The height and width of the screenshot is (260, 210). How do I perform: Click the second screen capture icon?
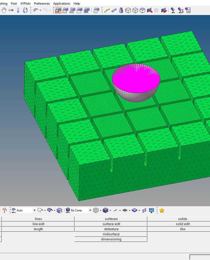pyautogui.click(x=65, y=10)
